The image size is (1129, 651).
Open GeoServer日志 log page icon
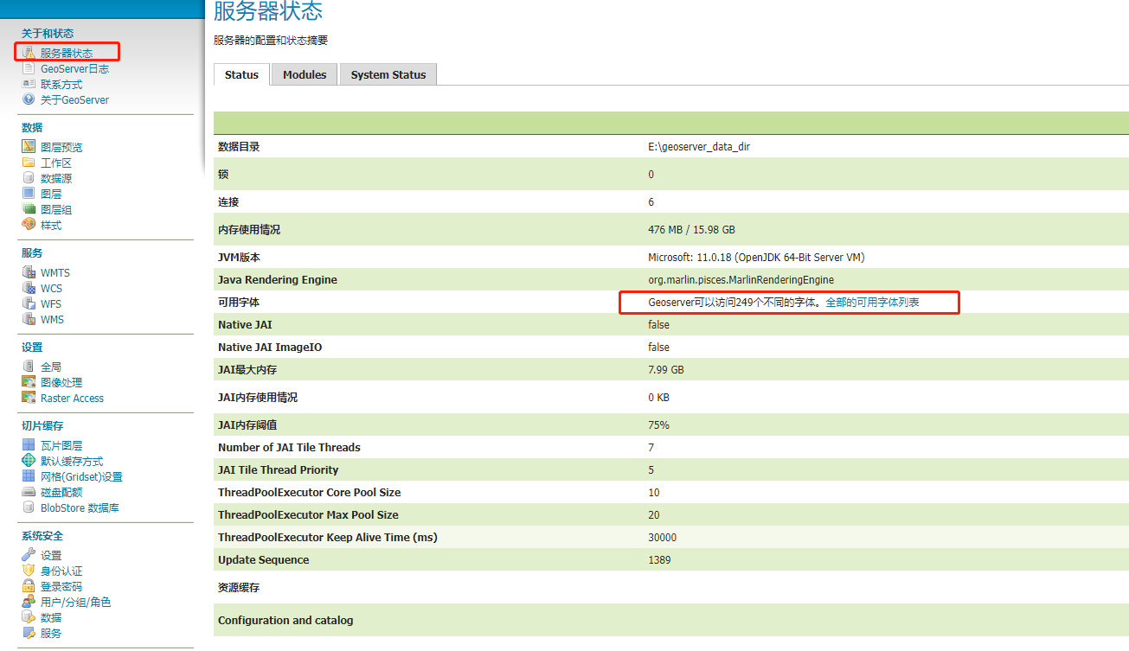pyautogui.click(x=29, y=69)
